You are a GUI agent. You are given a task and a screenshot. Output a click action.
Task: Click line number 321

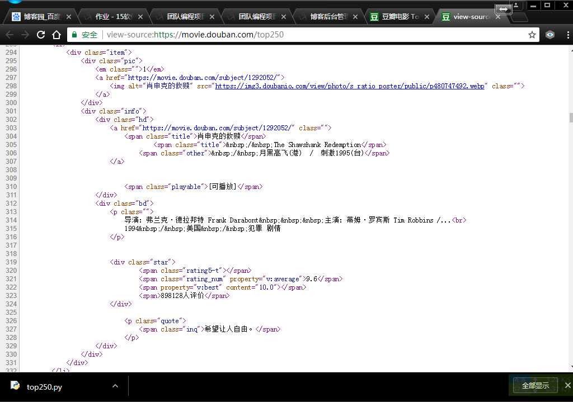tap(11, 279)
